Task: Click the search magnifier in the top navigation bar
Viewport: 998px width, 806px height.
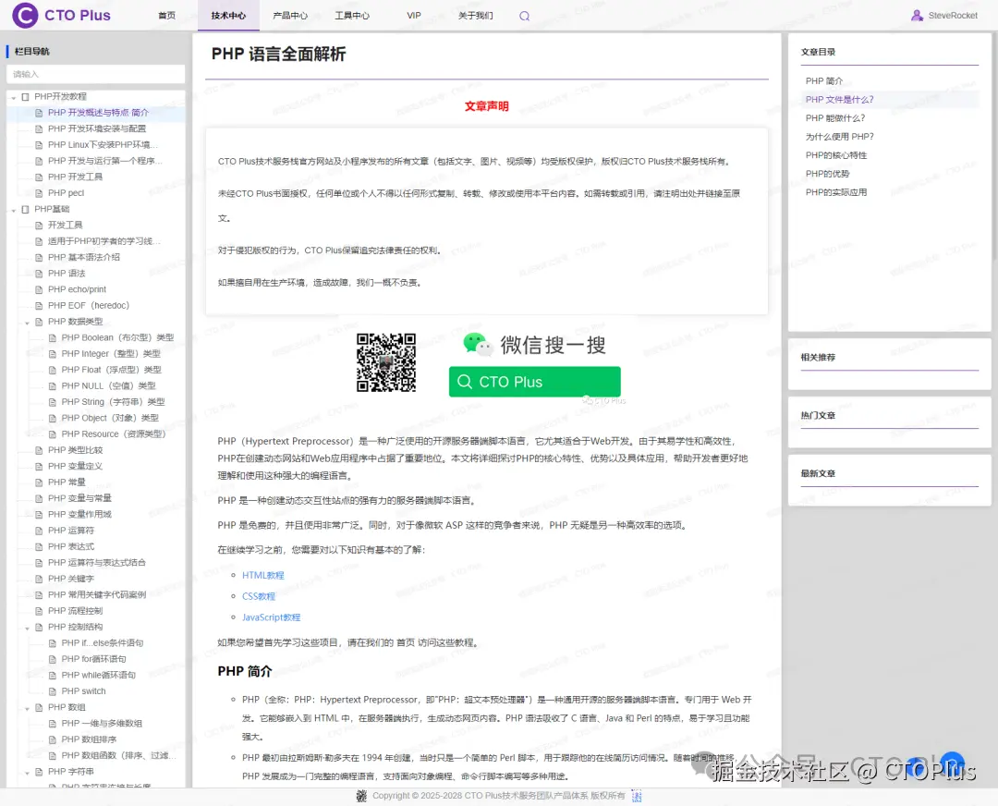Action: (x=524, y=15)
